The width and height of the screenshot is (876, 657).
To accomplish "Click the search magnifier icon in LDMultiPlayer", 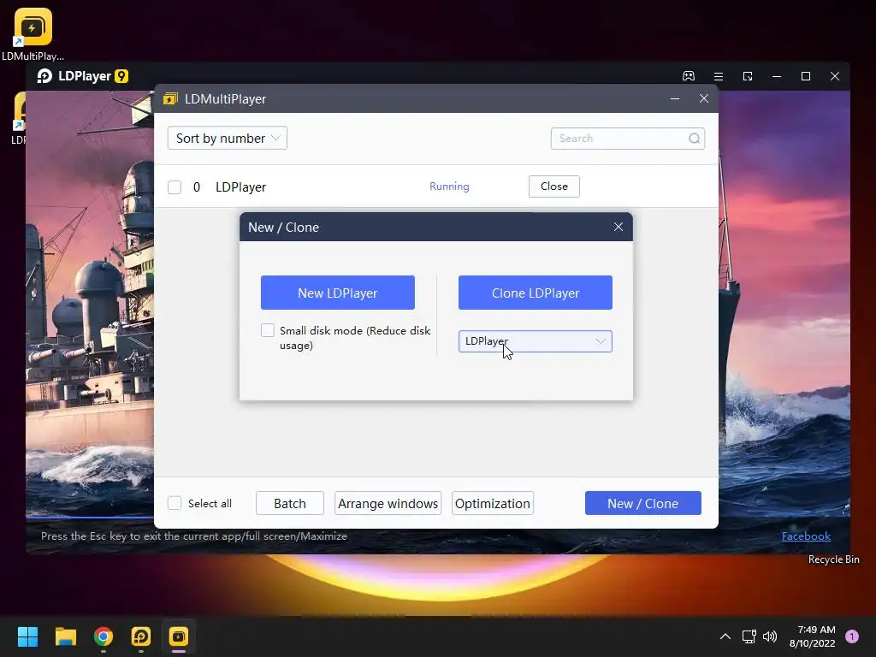I will coord(694,139).
